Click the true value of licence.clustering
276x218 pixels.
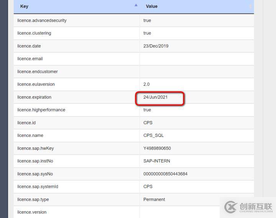147,33
